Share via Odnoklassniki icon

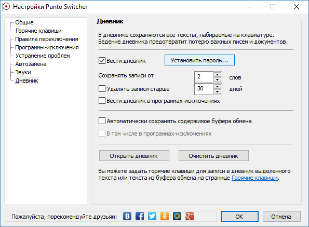[165, 216]
